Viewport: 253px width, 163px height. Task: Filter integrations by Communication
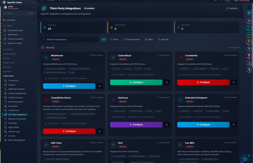[x=131, y=40]
